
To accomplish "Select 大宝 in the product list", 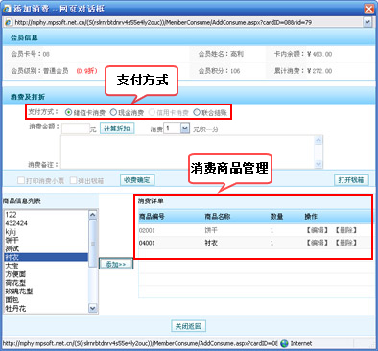I will 46,266.
